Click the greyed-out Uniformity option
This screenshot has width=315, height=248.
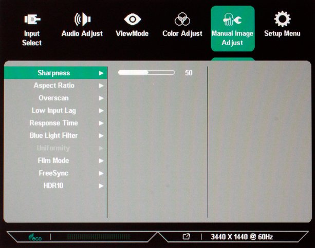53,148
